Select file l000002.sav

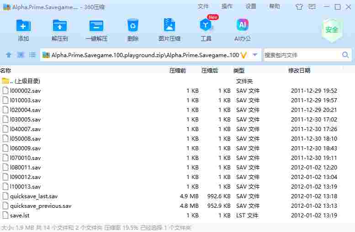(26, 91)
